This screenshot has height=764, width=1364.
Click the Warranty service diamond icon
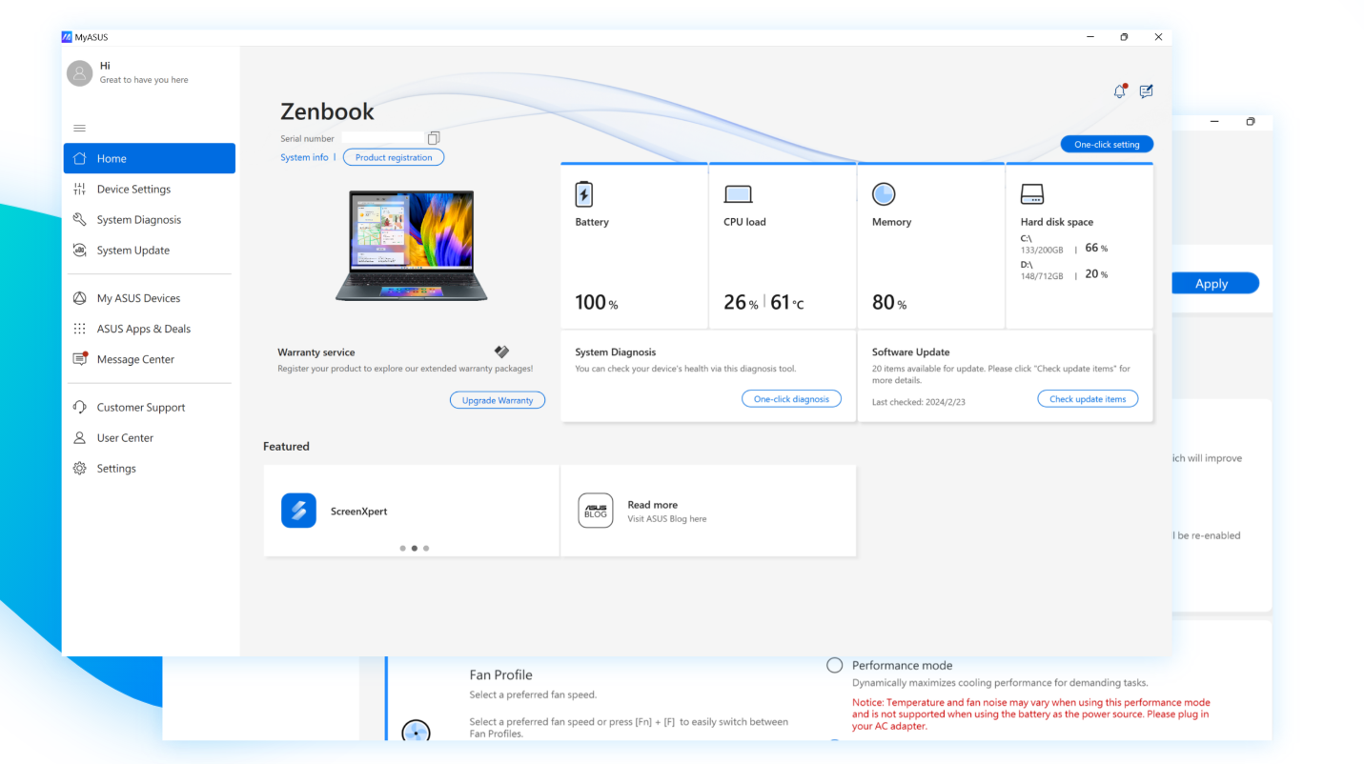point(502,352)
